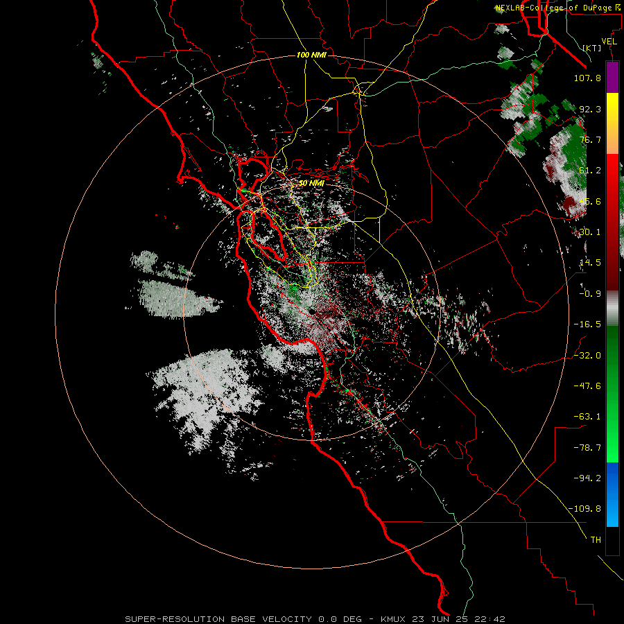Click the [KT] units label
This screenshot has width=624, height=624.
coord(592,48)
